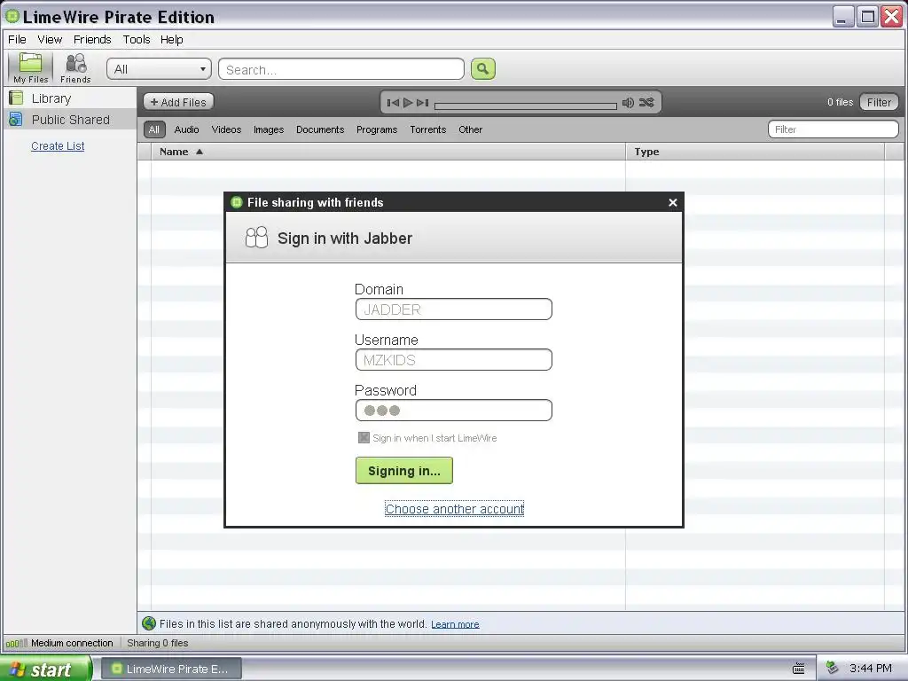This screenshot has width=908, height=681.
Task: Open Friends panel from toolbar
Action: (x=75, y=67)
